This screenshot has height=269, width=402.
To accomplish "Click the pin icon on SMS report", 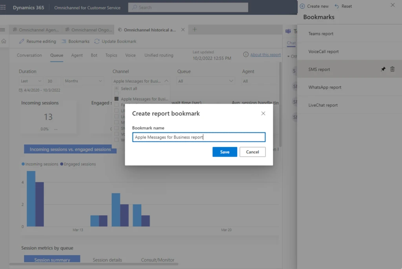I will tap(383, 69).
